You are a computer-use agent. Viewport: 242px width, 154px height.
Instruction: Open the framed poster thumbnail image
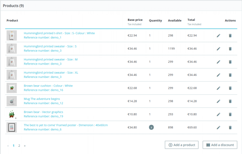click(11, 127)
